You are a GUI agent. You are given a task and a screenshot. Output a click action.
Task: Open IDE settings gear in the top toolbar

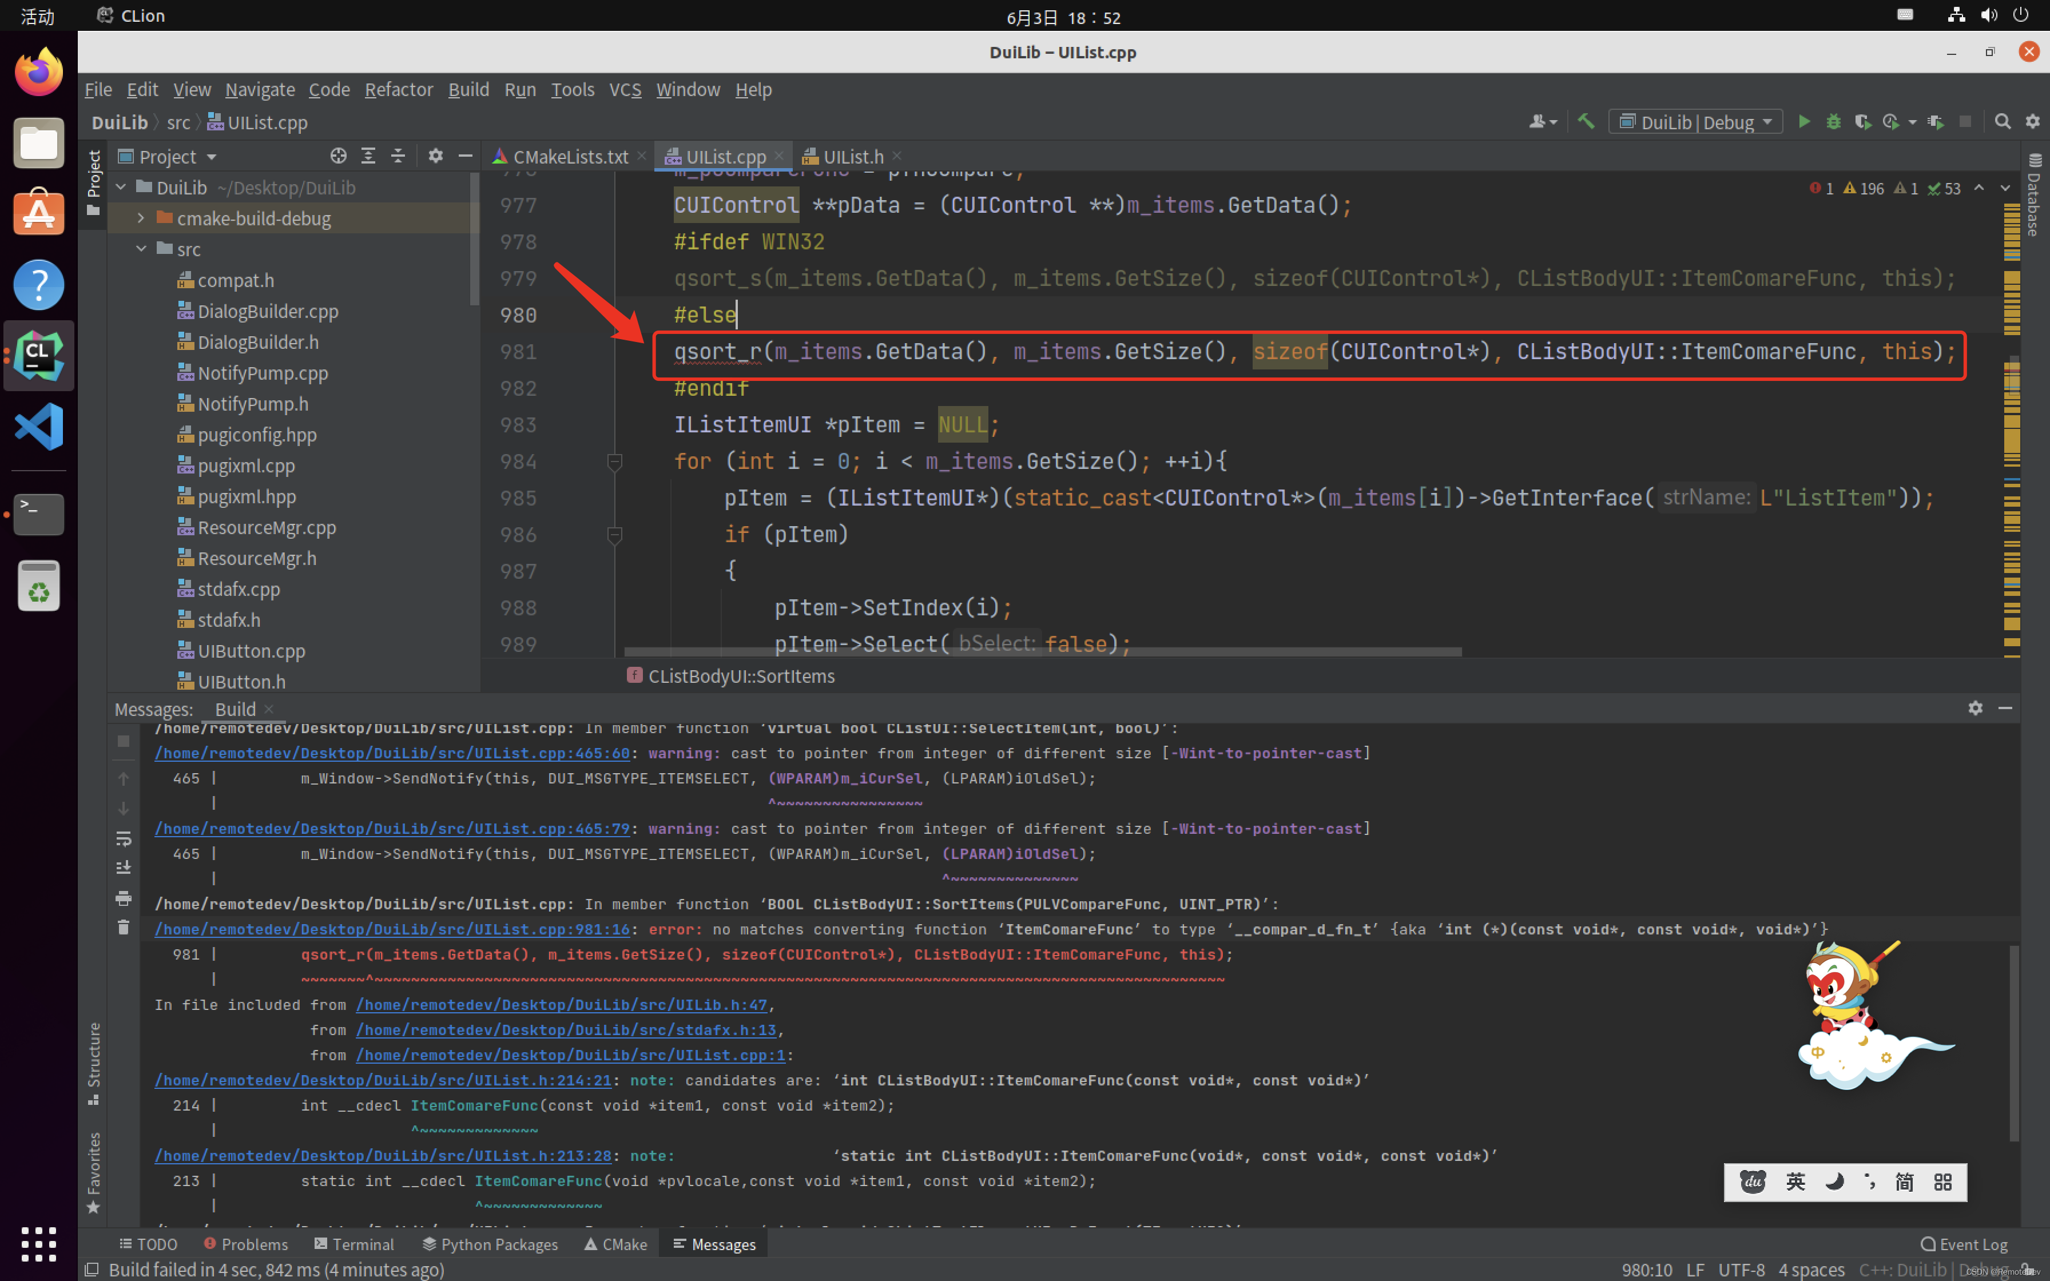2032,122
